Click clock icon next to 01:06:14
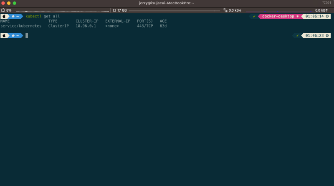Viewport: 334px width, 186px height. coord(327,16)
